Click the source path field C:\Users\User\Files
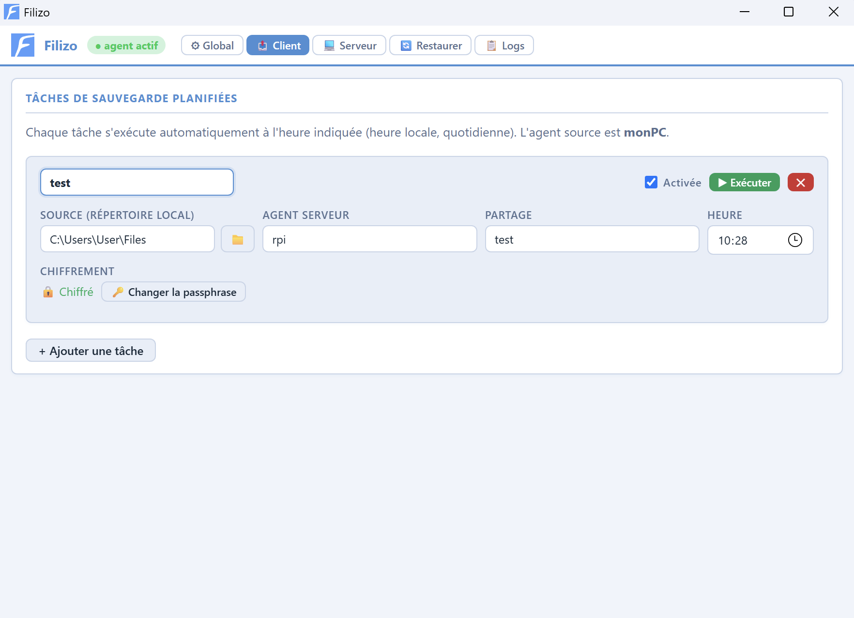Screen dimensions: 854x618 (127, 239)
